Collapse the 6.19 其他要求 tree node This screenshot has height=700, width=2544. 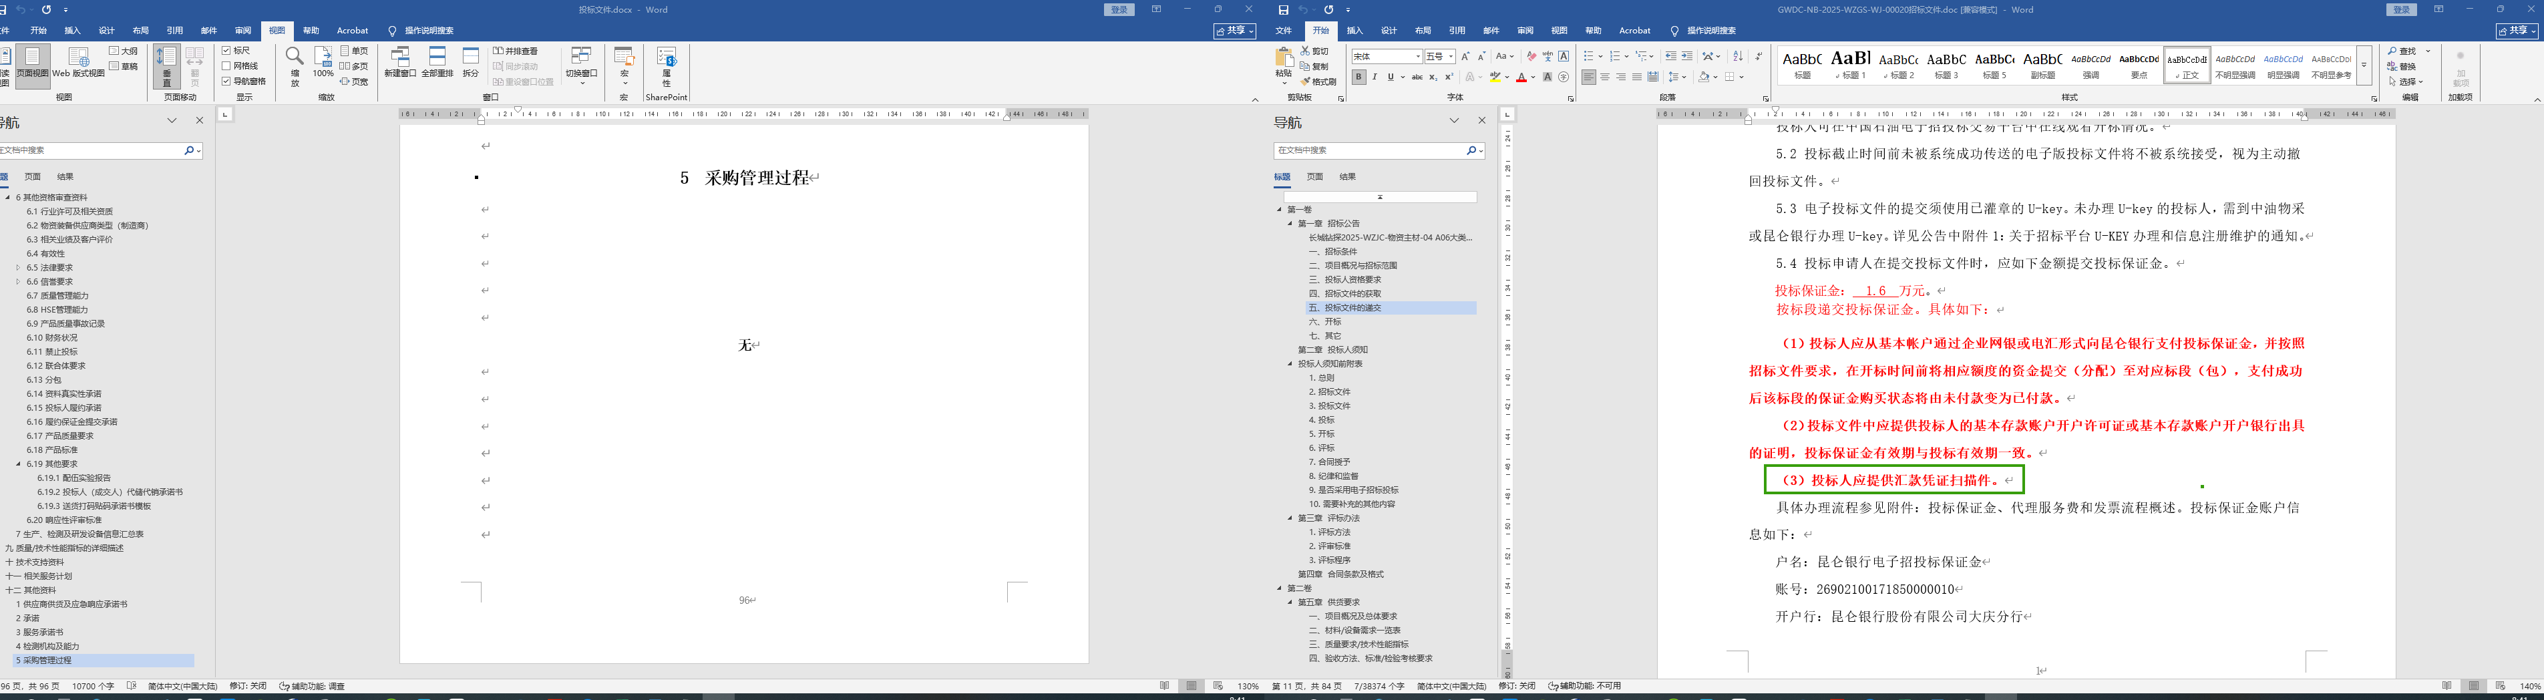pos(18,464)
